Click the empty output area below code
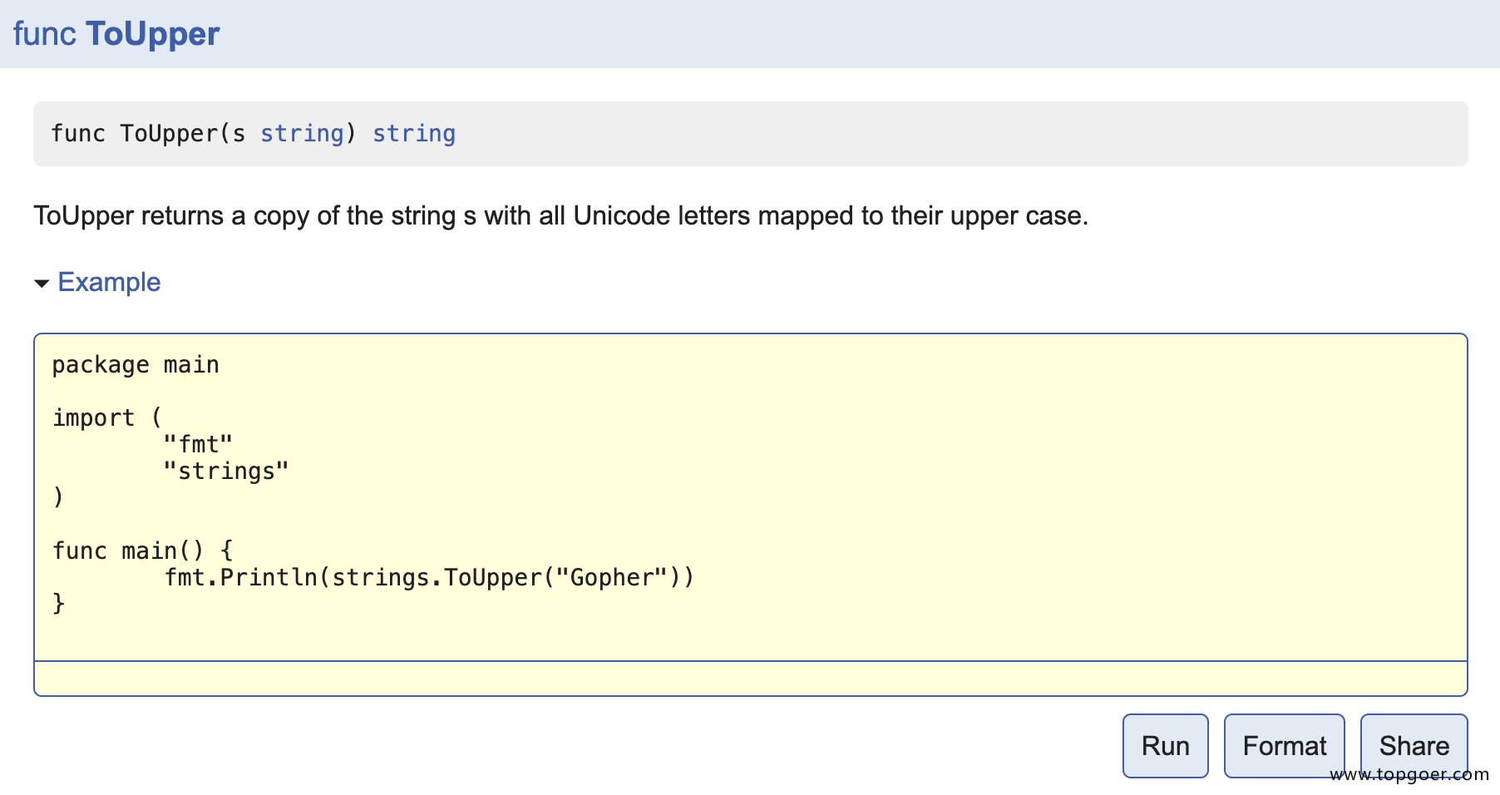The height and width of the screenshot is (795, 1500). pos(750,679)
